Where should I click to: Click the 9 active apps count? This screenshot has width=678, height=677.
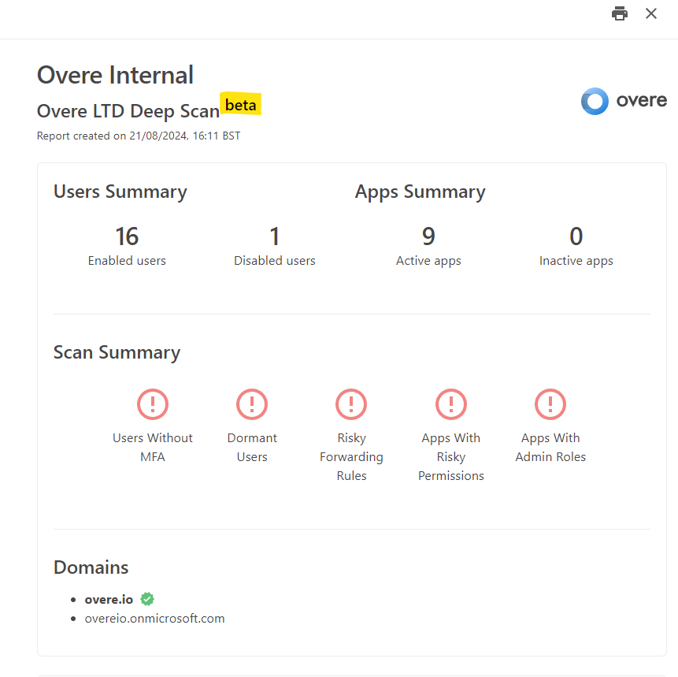pos(428,236)
